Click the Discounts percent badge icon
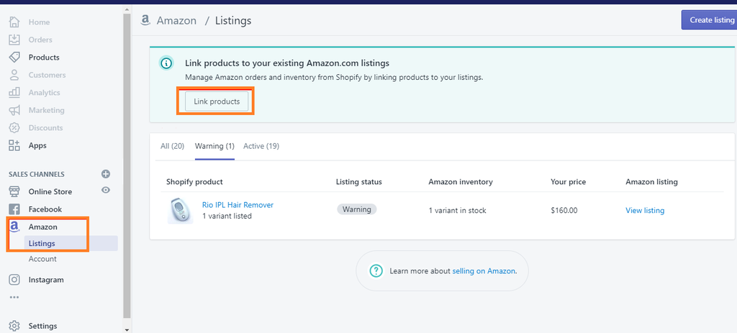 coord(14,128)
